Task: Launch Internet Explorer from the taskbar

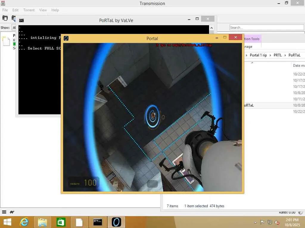Action: 24,222
